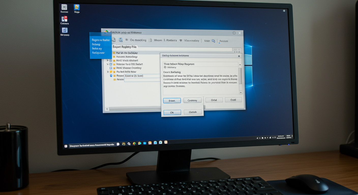Click the scroll up arrow in the dialog text box
The height and width of the screenshot is (195, 358).
click(x=240, y=65)
